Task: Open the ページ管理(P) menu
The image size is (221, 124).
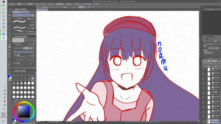Action: pyautogui.click(x=29, y=4)
